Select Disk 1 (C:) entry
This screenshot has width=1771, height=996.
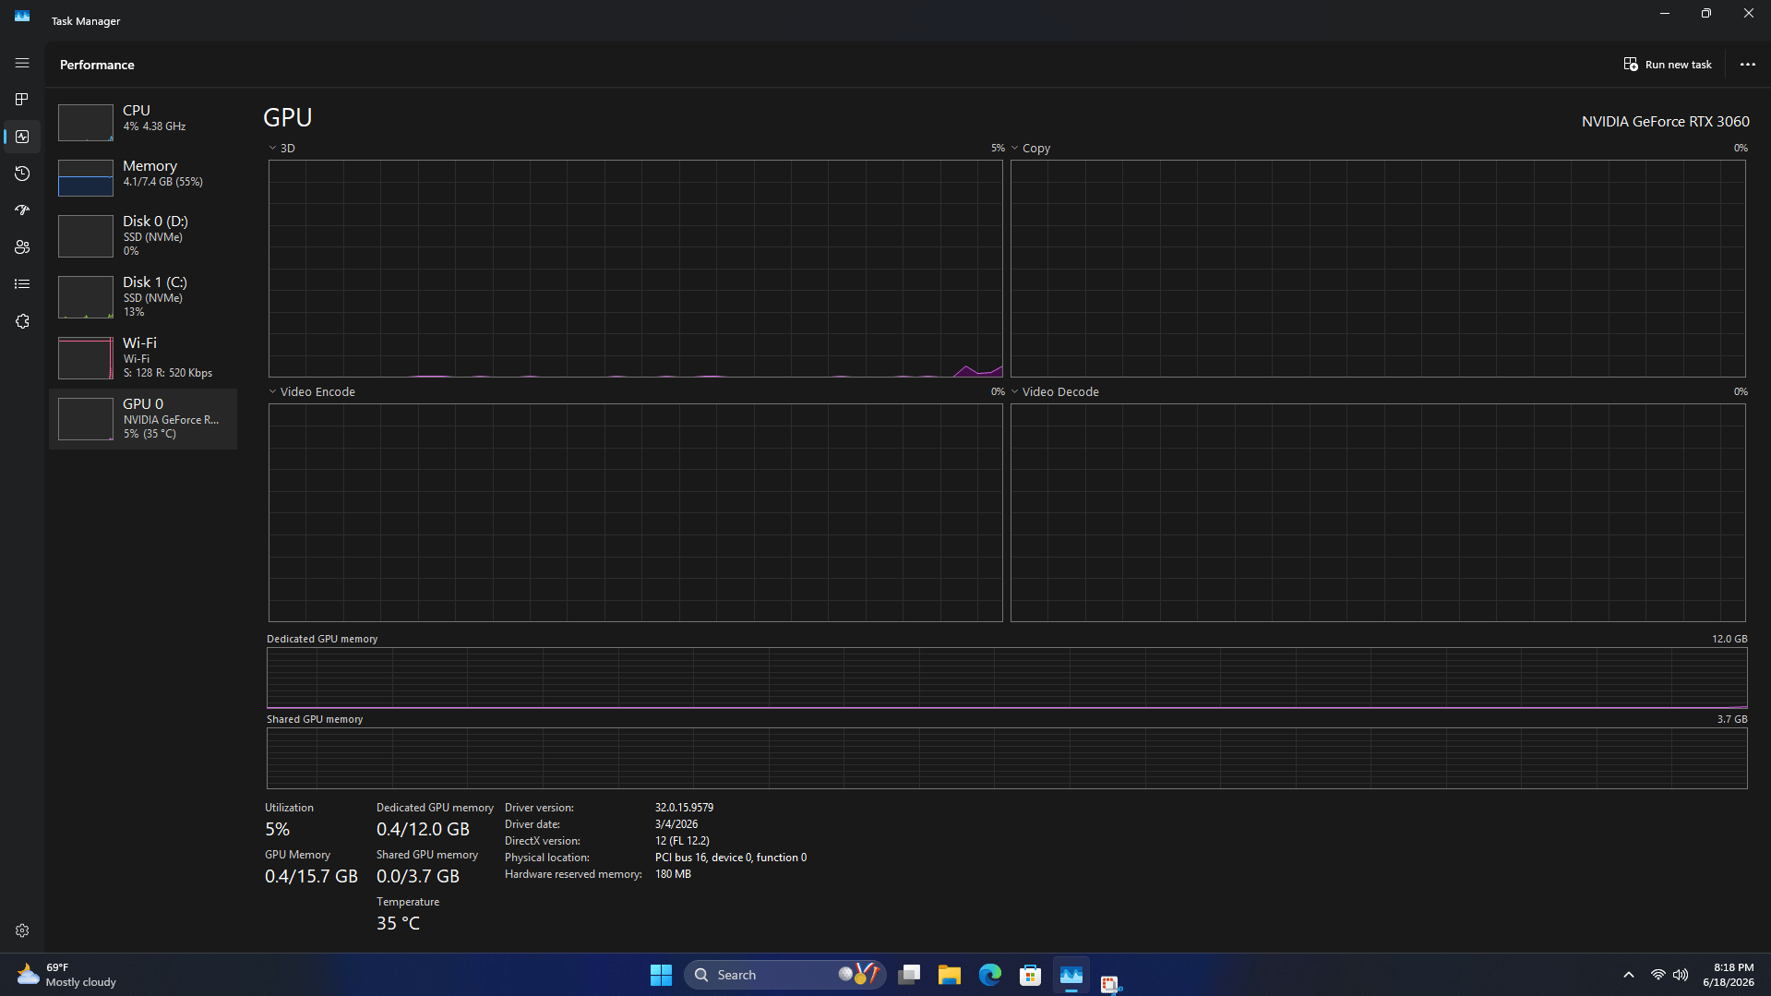tap(143, 296)
